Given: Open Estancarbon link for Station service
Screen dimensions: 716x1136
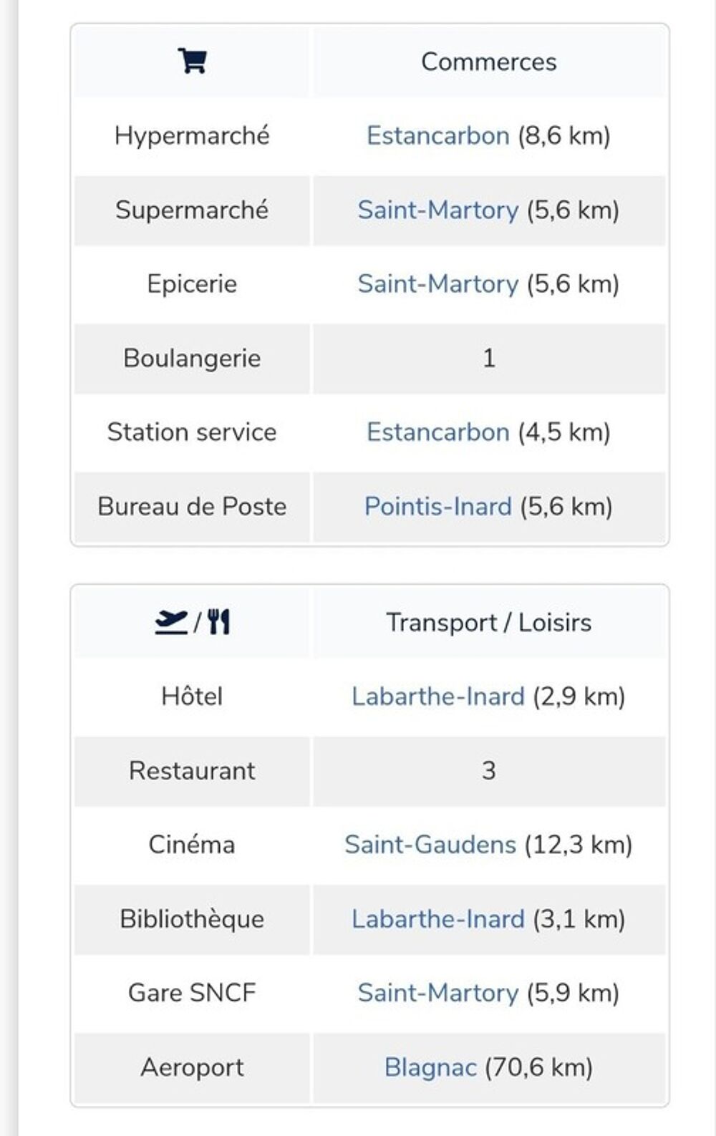Looking at the screenshot, I should 437,432.
